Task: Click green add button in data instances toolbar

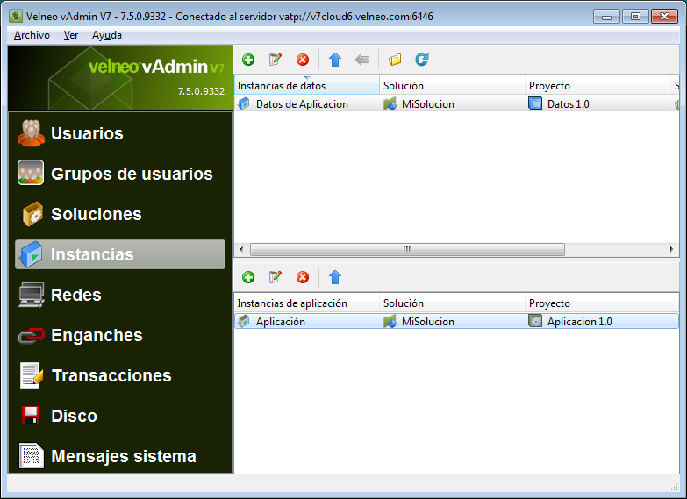Action: click(248, 60)
